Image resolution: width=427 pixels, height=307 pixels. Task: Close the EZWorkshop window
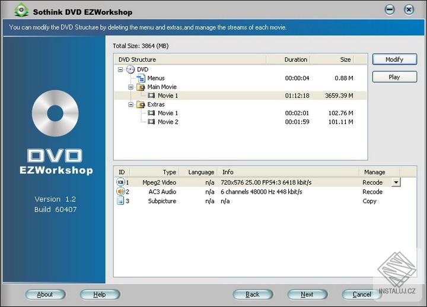(x=409, y=10)
